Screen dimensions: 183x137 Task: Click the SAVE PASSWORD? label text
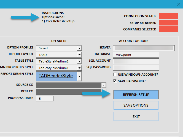132,81
